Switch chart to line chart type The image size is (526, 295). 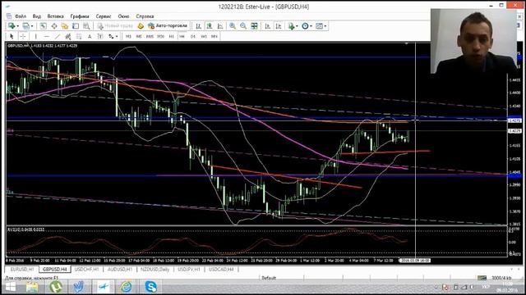coord(220,26)
